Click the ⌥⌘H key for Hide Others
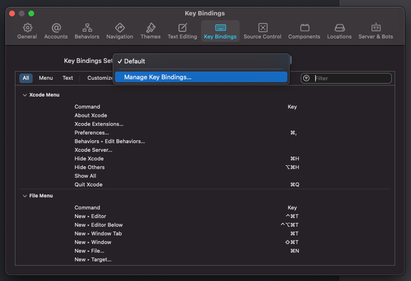 pos(292,167)
